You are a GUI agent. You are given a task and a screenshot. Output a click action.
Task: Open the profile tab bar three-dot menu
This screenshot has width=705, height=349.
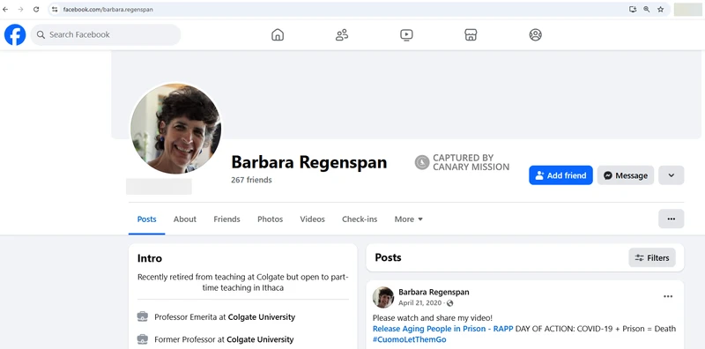click(x=672, y=219)
